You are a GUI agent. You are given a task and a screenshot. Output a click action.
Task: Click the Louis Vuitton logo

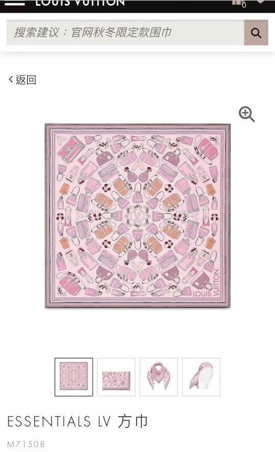pyautogui.click(x=80, y=3)
